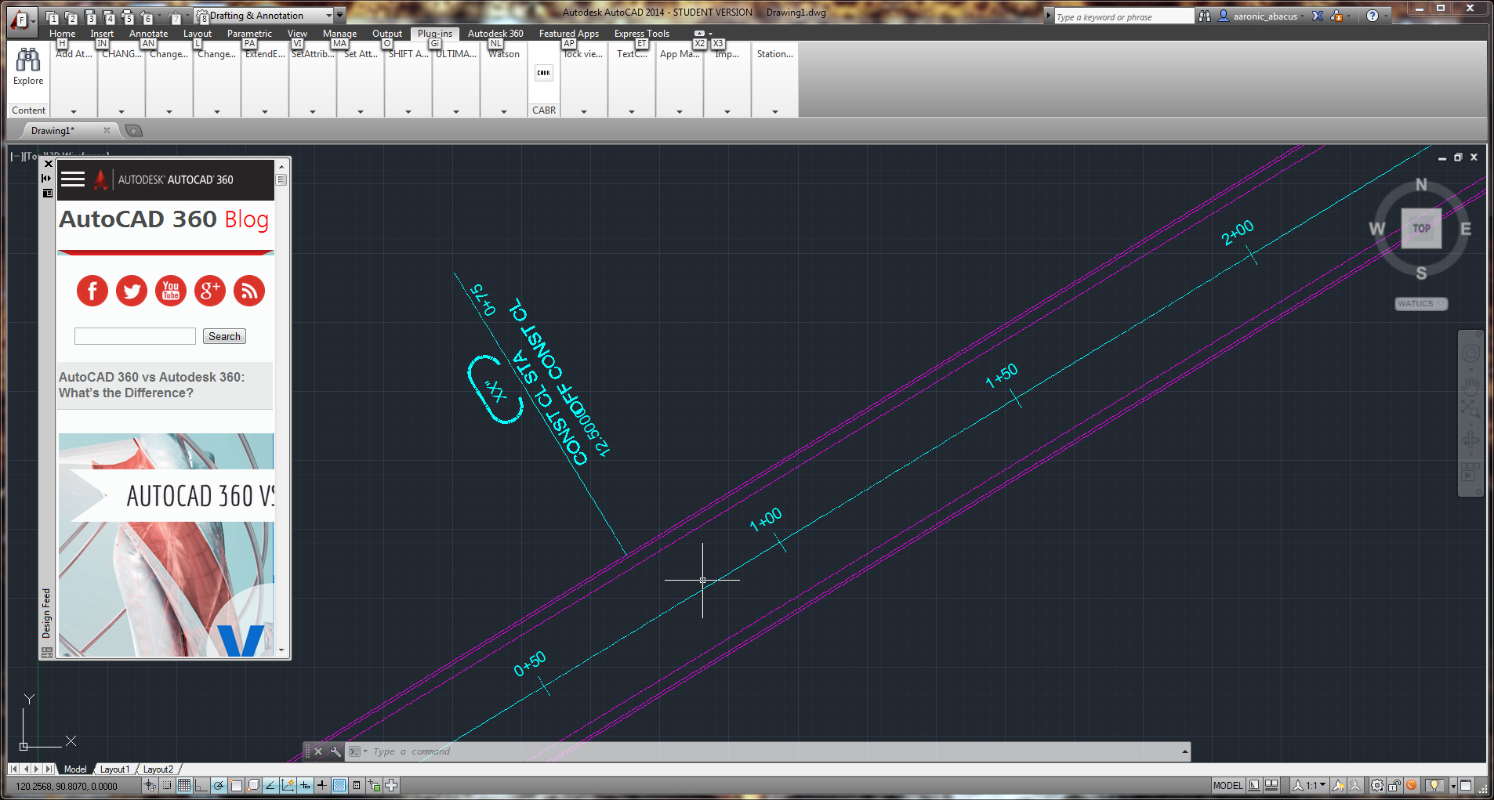This screenshot has width=1494, height=800.
Task: Toggle Snap Mode in the status bar
Action: (x=167, y=786)
